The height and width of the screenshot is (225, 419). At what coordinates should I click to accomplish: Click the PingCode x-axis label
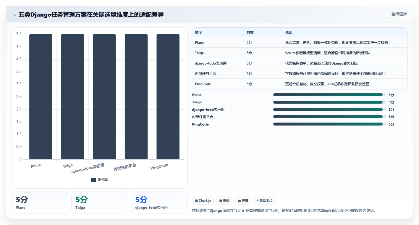[159, 167]
